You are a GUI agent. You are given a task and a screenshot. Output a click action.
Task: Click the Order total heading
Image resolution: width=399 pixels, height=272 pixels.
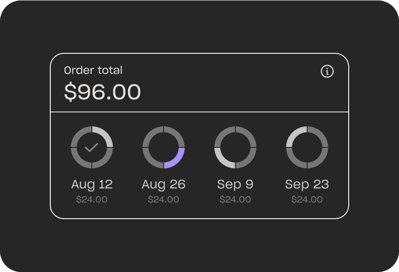tap(93, 70)
